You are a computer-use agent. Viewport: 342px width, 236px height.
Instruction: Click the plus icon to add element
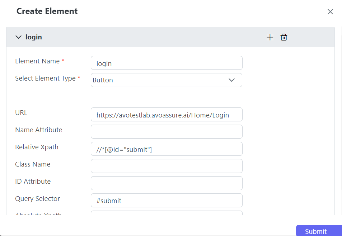[x=270, y=37]
